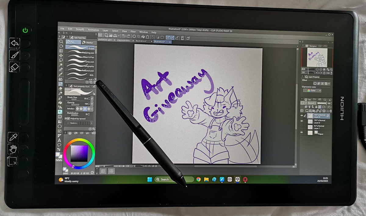
Task: Select the Zoom magnifier tool
Action: (x=61, y=41)
